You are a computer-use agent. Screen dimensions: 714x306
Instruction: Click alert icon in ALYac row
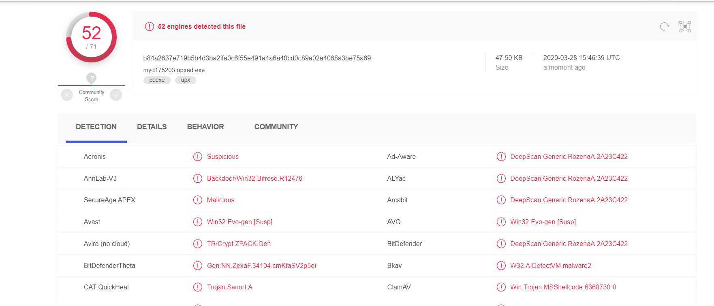[501, 178]
